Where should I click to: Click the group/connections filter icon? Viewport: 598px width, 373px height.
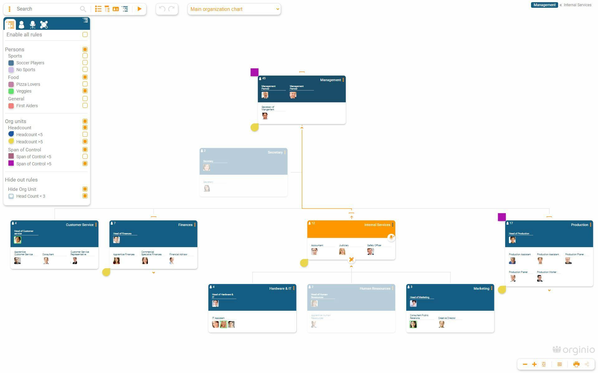pos(43,24)
